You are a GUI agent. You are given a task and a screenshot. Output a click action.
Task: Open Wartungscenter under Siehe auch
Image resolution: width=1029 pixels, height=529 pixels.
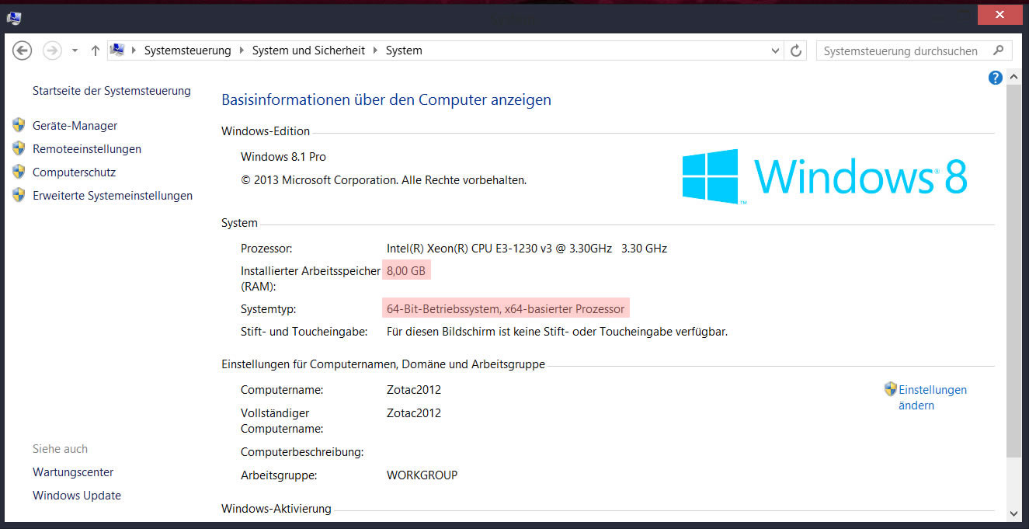[x=73, y=472]
